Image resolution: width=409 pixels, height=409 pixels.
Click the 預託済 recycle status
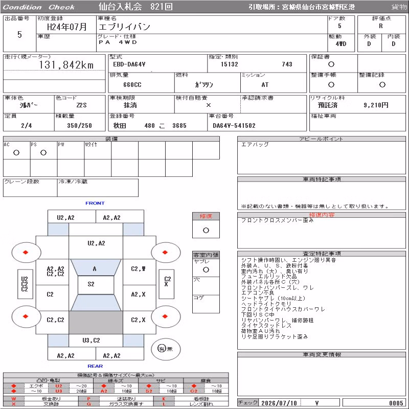328,105
